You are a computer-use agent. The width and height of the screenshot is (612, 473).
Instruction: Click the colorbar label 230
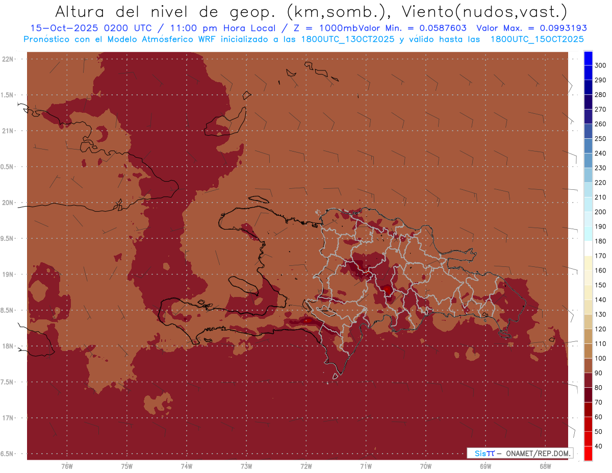click(x=600, y=168)
